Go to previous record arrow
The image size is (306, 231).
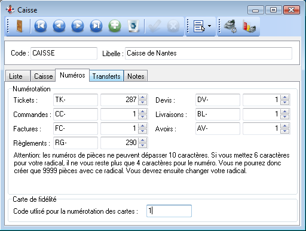59,26
